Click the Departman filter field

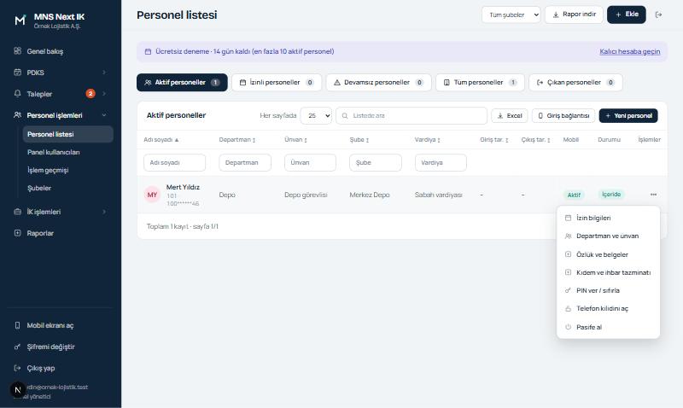[245, 162]
